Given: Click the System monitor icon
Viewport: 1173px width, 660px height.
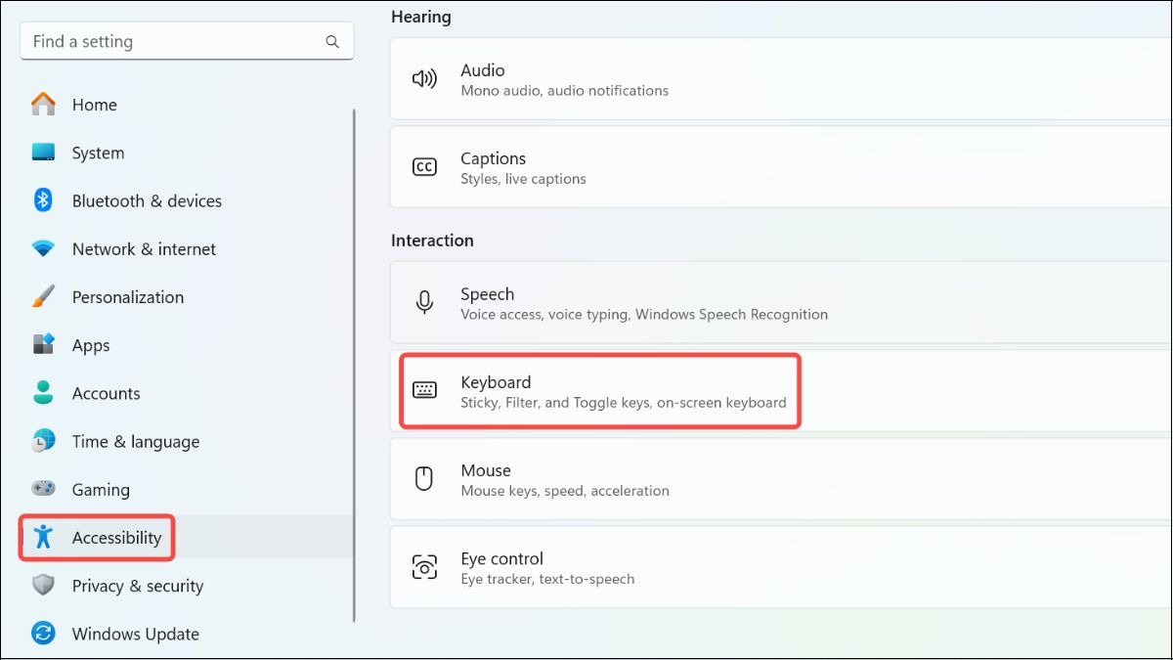Looking at the screenshot, I should point(43,153).
